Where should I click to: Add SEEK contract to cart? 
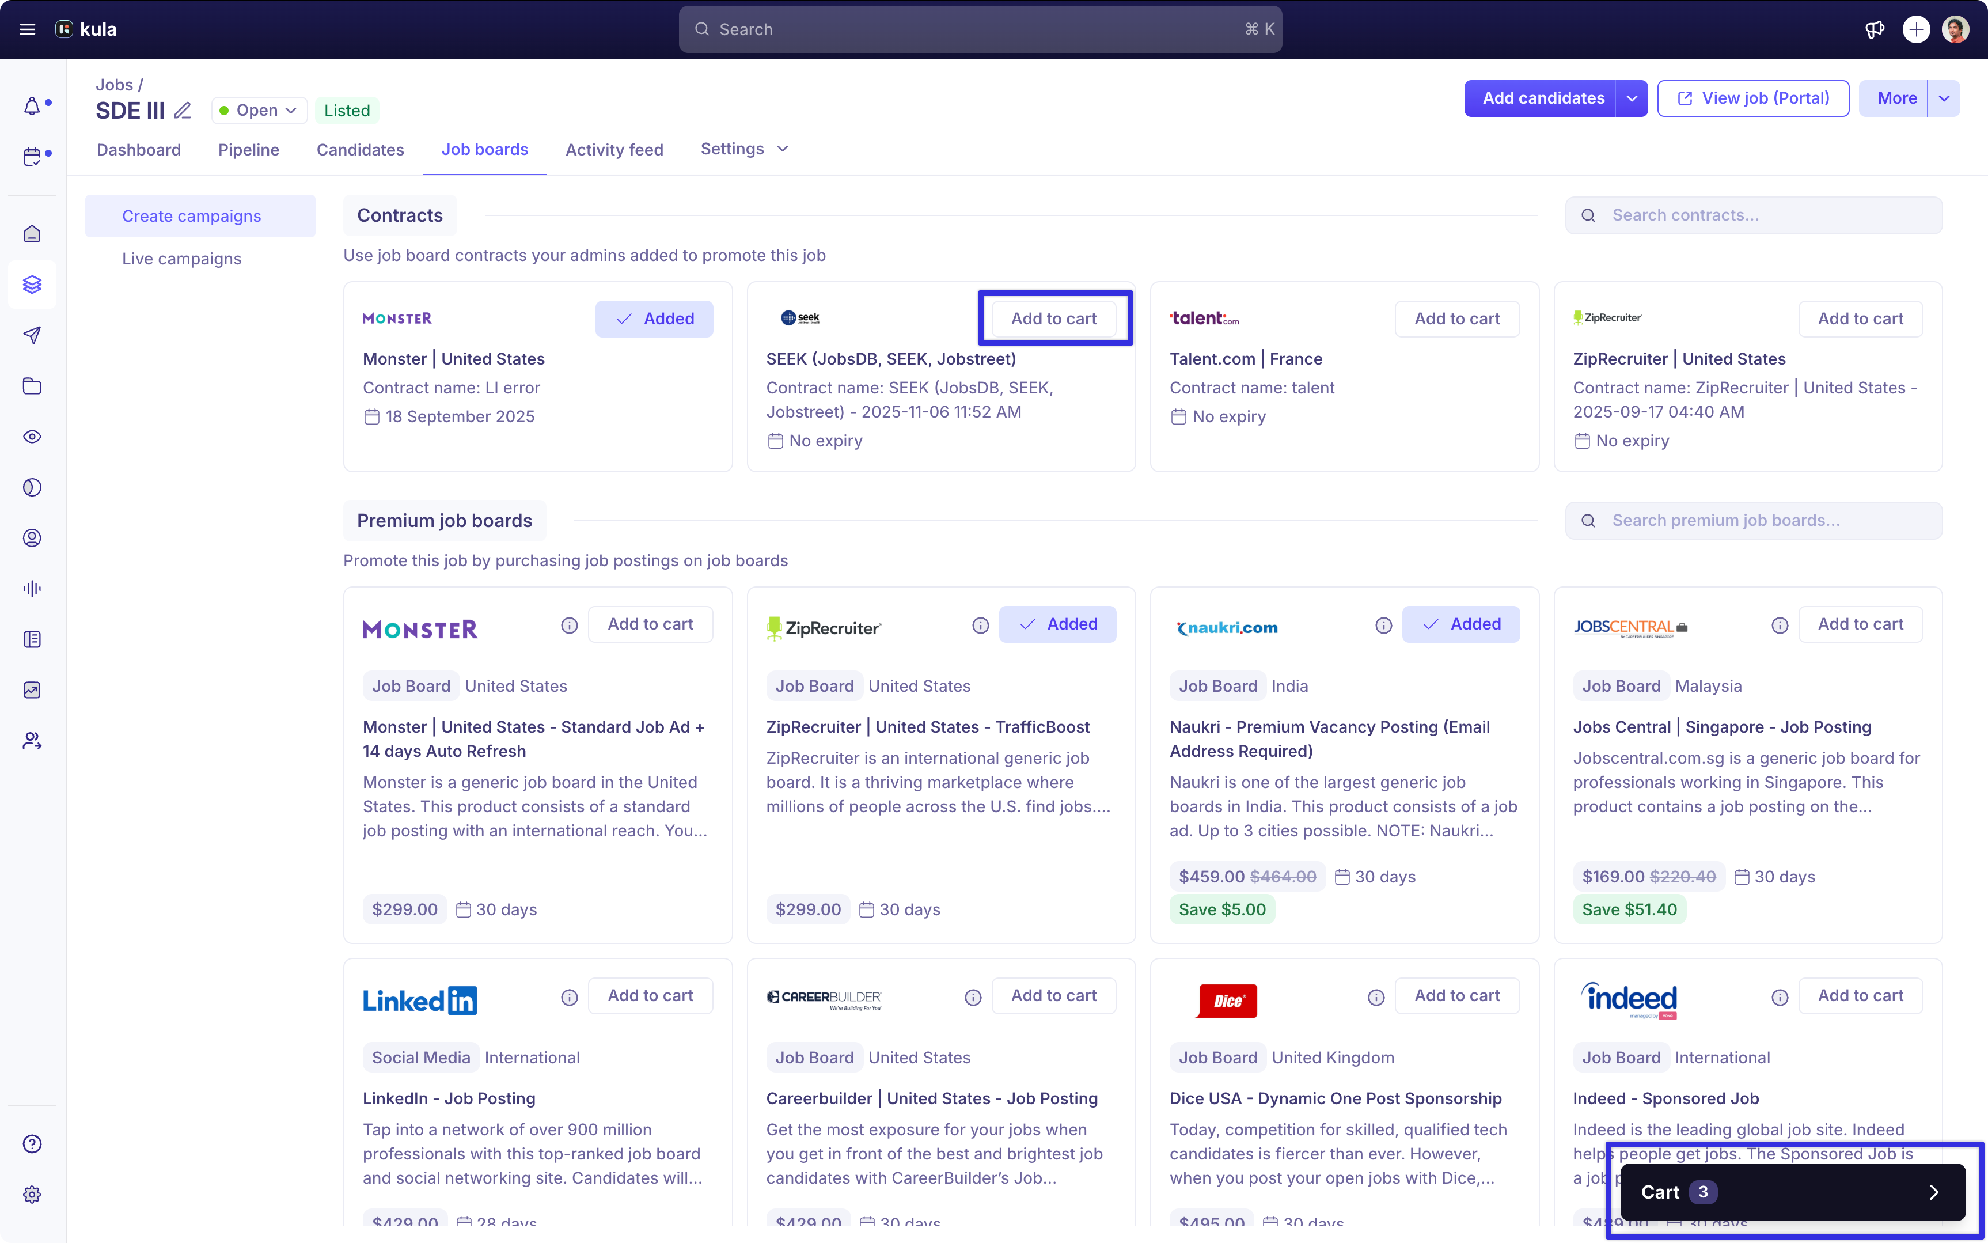point(1053,318)
